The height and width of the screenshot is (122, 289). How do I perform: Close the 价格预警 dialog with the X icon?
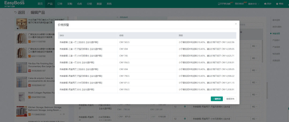(236, 24)
